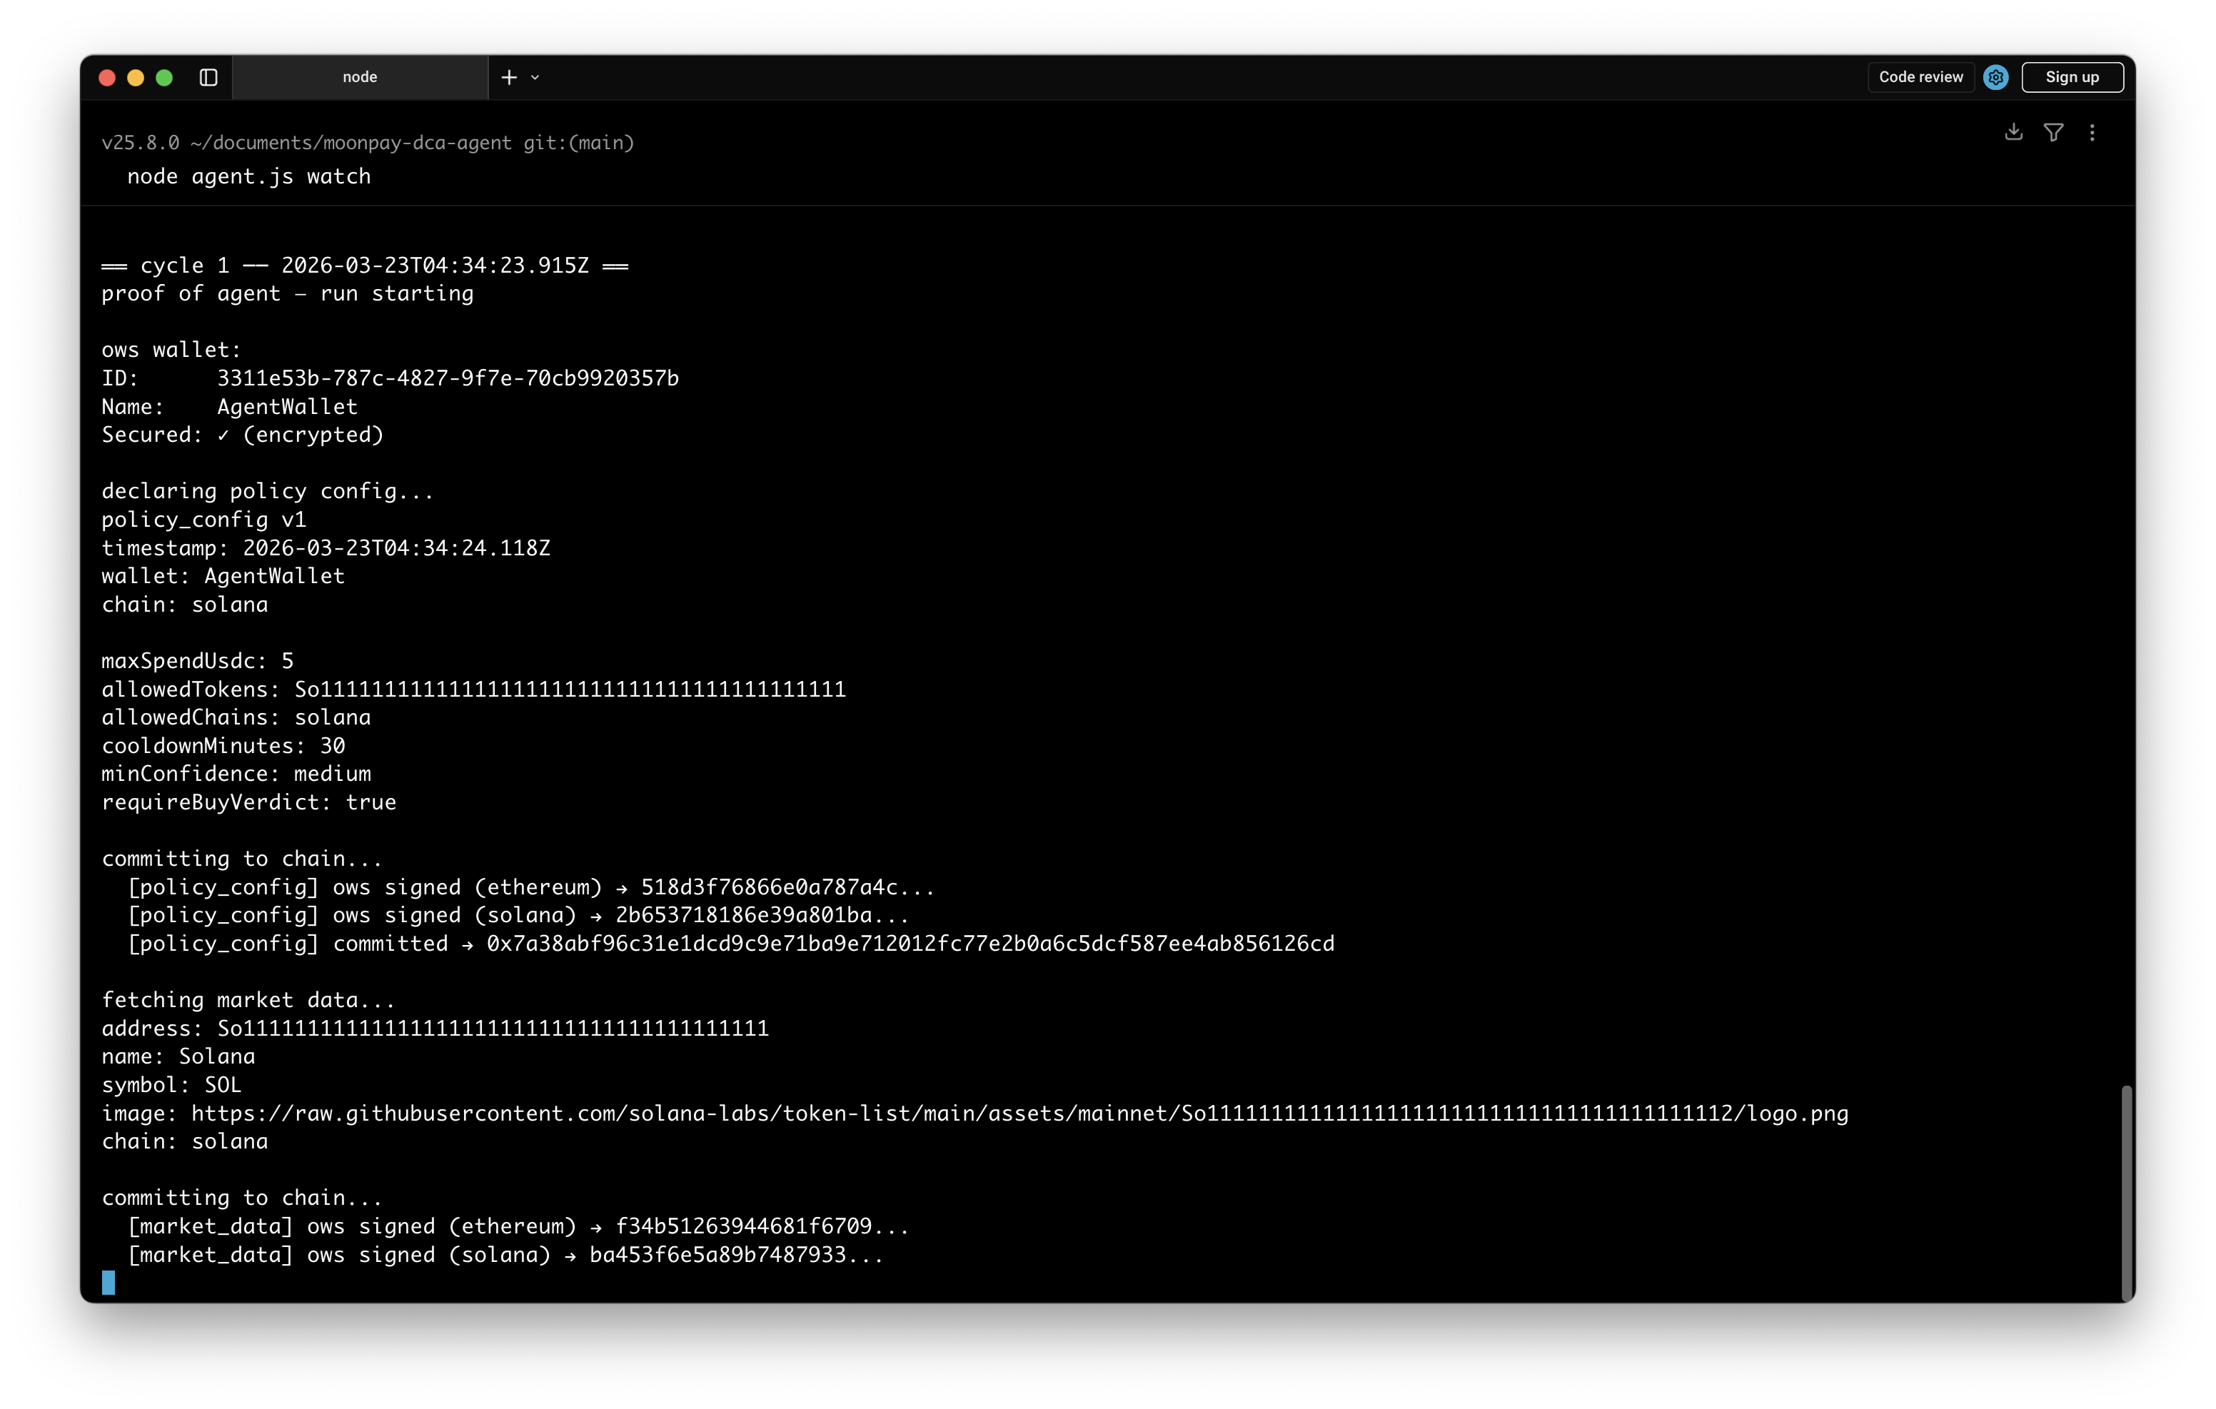Click the timestamp 2026-03-23T04:34:24.118Z line
This screenshot has width=2216, height=1409.
click(x=326, y=547)
